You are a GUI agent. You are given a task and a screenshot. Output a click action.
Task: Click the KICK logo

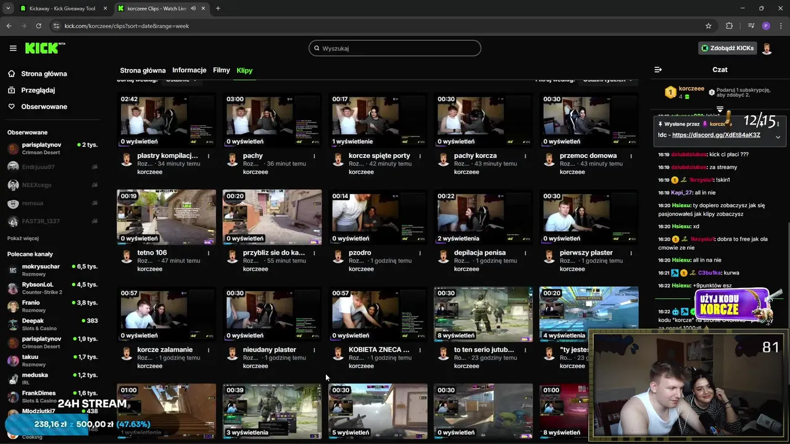(44, 48)
